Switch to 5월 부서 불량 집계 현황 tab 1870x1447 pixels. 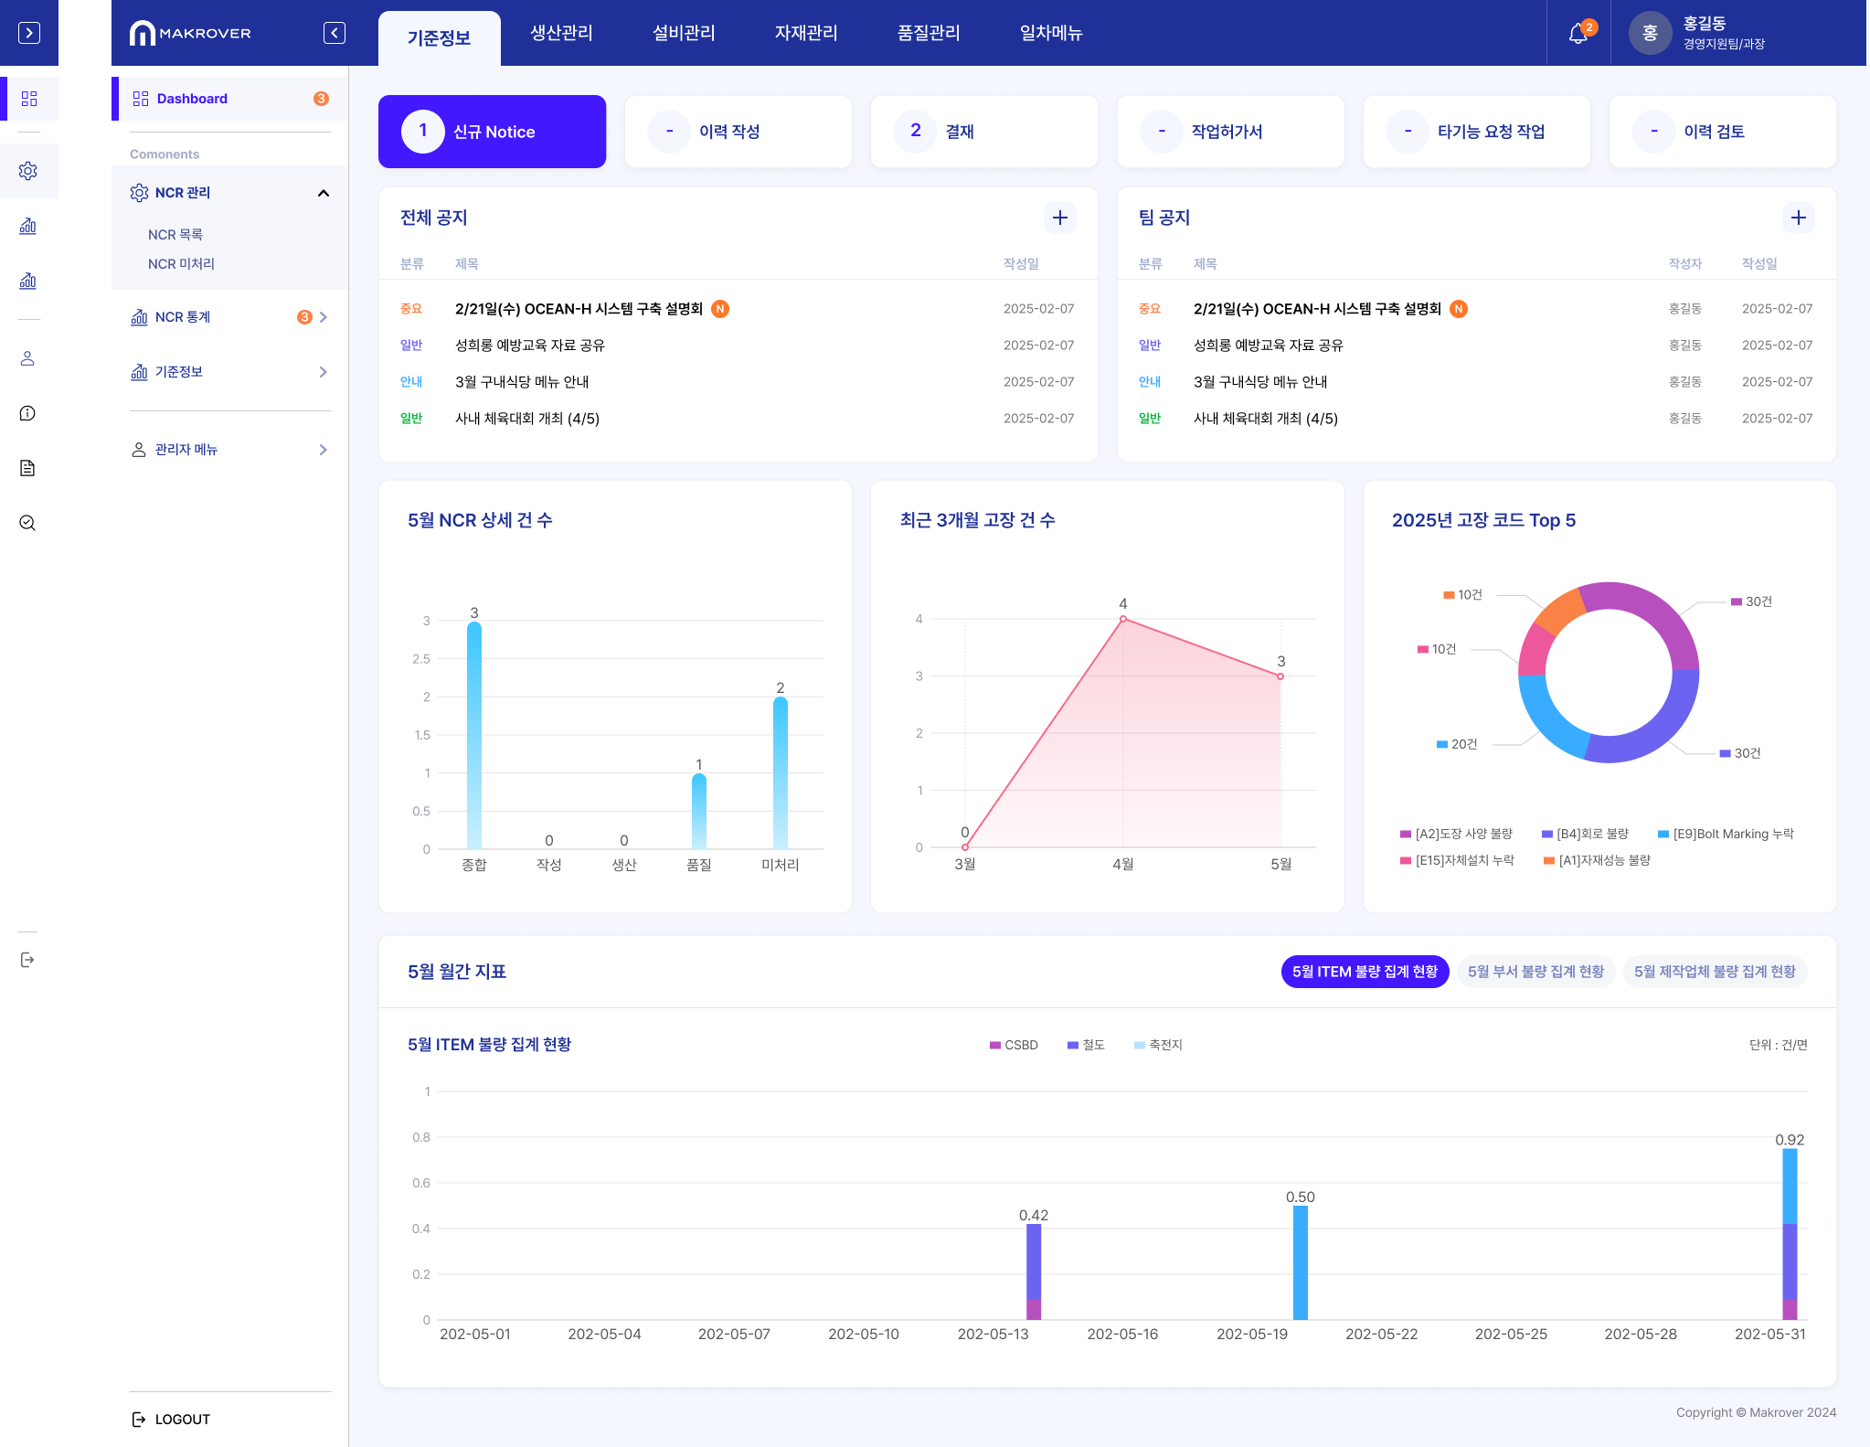click(1535, 972)
